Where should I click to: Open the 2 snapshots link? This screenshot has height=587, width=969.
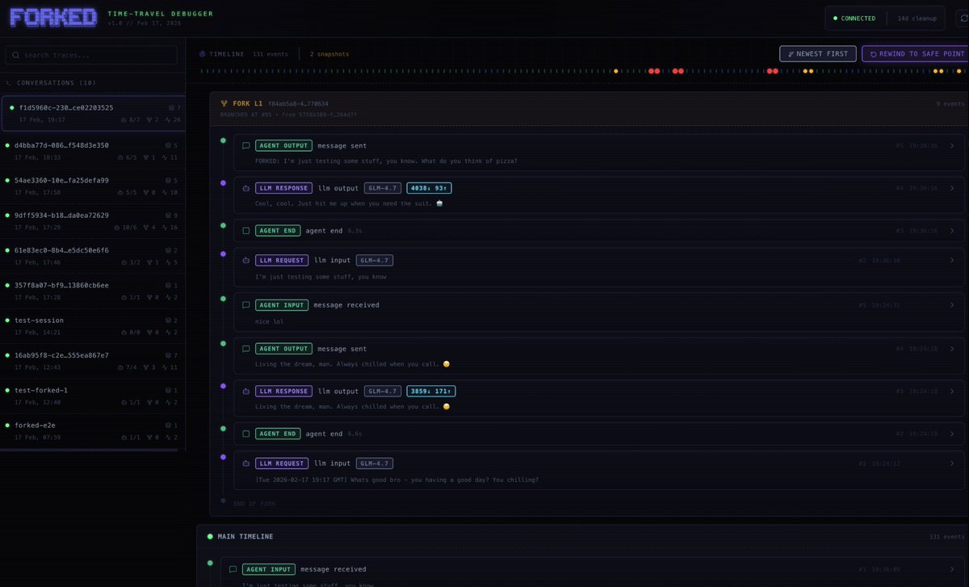329,54
